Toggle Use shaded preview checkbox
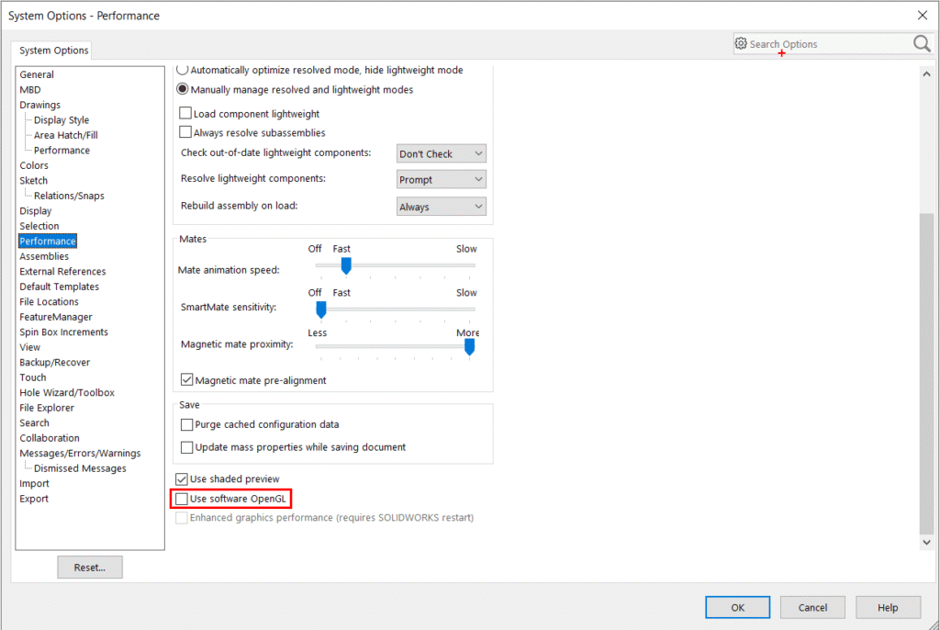 (182, 478)
